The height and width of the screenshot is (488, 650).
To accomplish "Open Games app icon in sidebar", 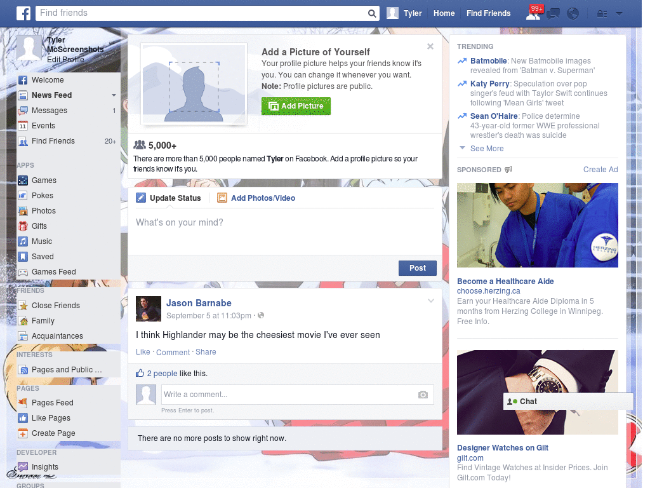I will [x=23, y=180].
